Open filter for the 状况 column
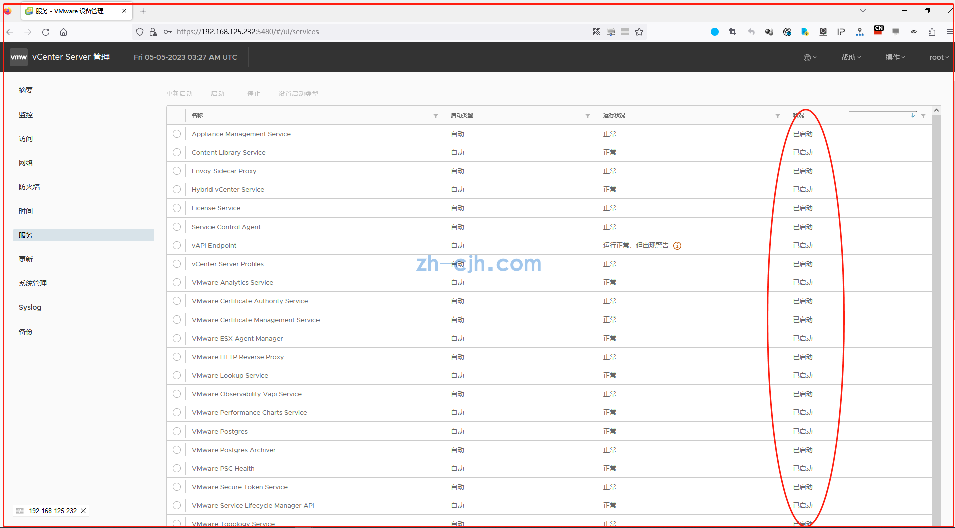Viewport: 955px width, 528px height. pyautogui.click(x=923, y=116)
